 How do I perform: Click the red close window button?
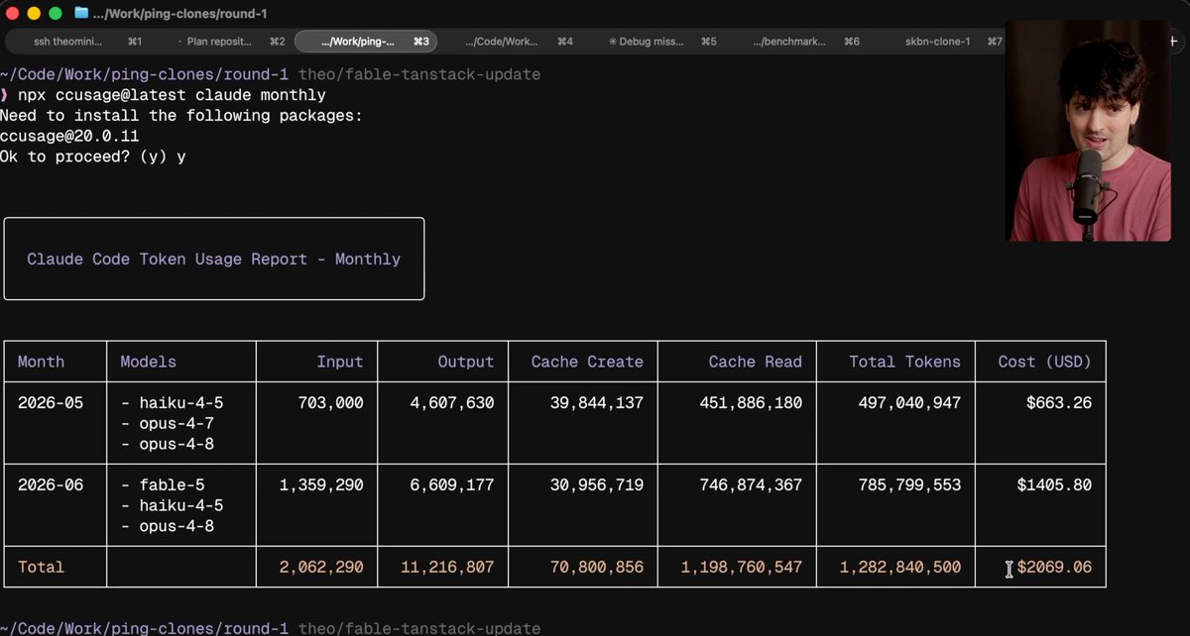(13, 14)
